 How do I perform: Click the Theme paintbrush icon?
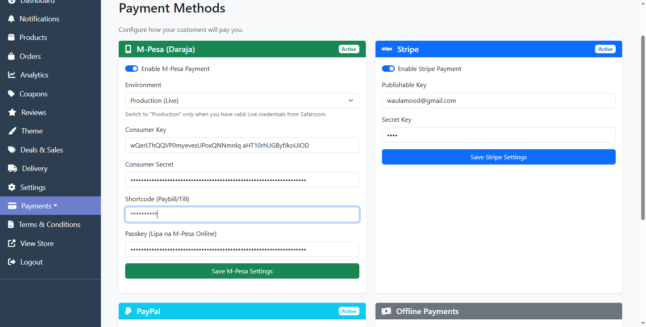tap(13, 131)
